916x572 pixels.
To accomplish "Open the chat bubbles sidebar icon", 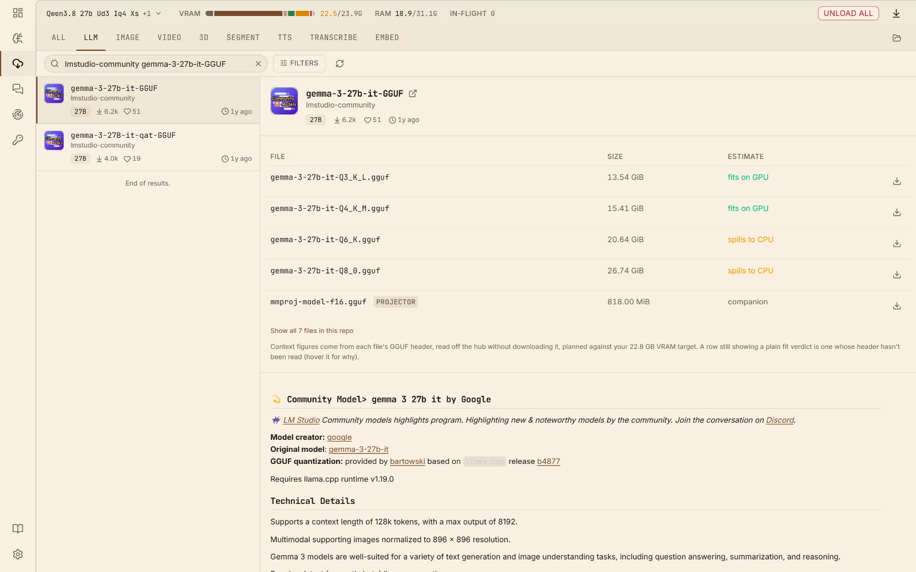I will point(18,89).
